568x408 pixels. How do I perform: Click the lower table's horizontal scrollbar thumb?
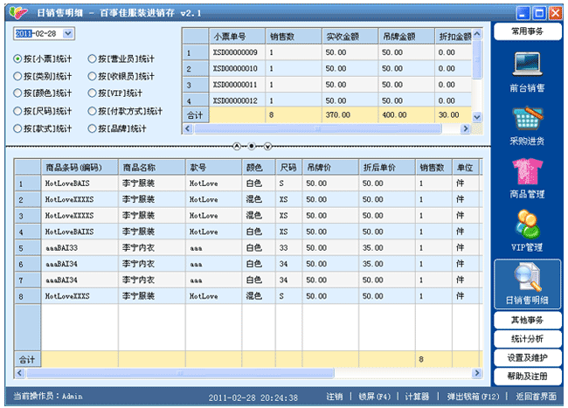[x=180, y=373]
